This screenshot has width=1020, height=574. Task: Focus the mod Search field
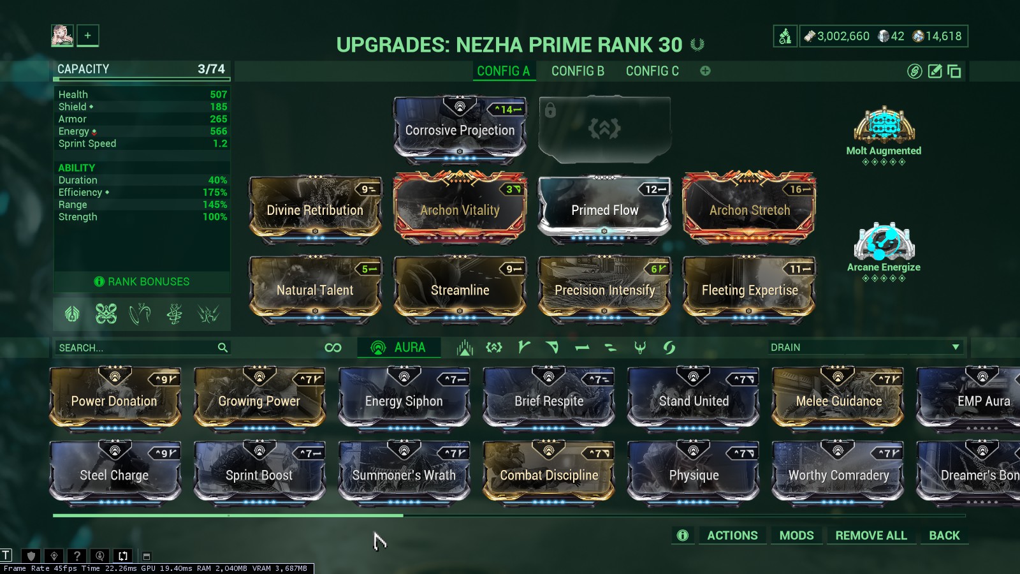point(142,348)
